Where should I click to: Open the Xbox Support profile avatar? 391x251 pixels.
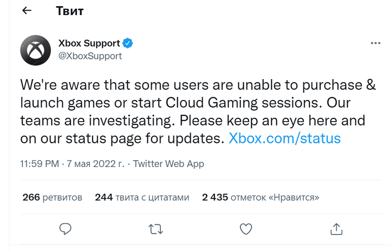point(35,50)
